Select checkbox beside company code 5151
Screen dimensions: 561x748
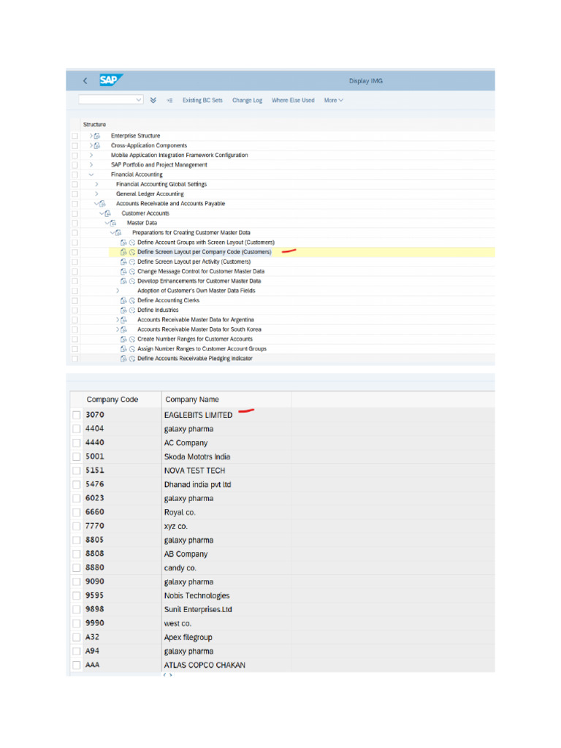pos(76,470)
